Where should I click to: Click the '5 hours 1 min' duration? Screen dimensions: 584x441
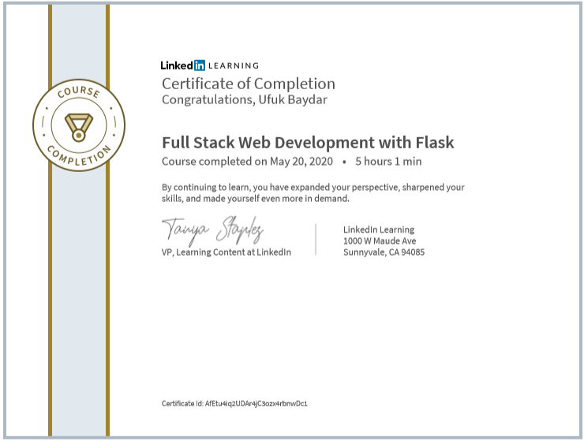point(388,162)
